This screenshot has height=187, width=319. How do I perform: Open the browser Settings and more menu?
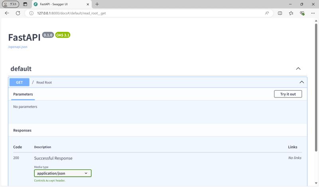coord(313,13)
